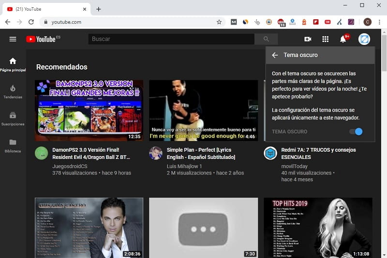Open the YouTube apps grid icon
The width and height of the screenshot is (387, 258).
(325, 39)
